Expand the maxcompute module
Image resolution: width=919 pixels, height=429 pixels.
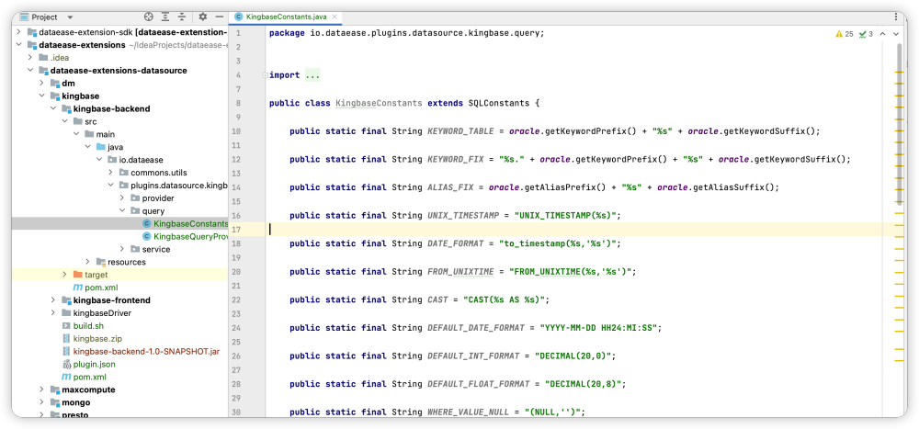coord(42,389)
